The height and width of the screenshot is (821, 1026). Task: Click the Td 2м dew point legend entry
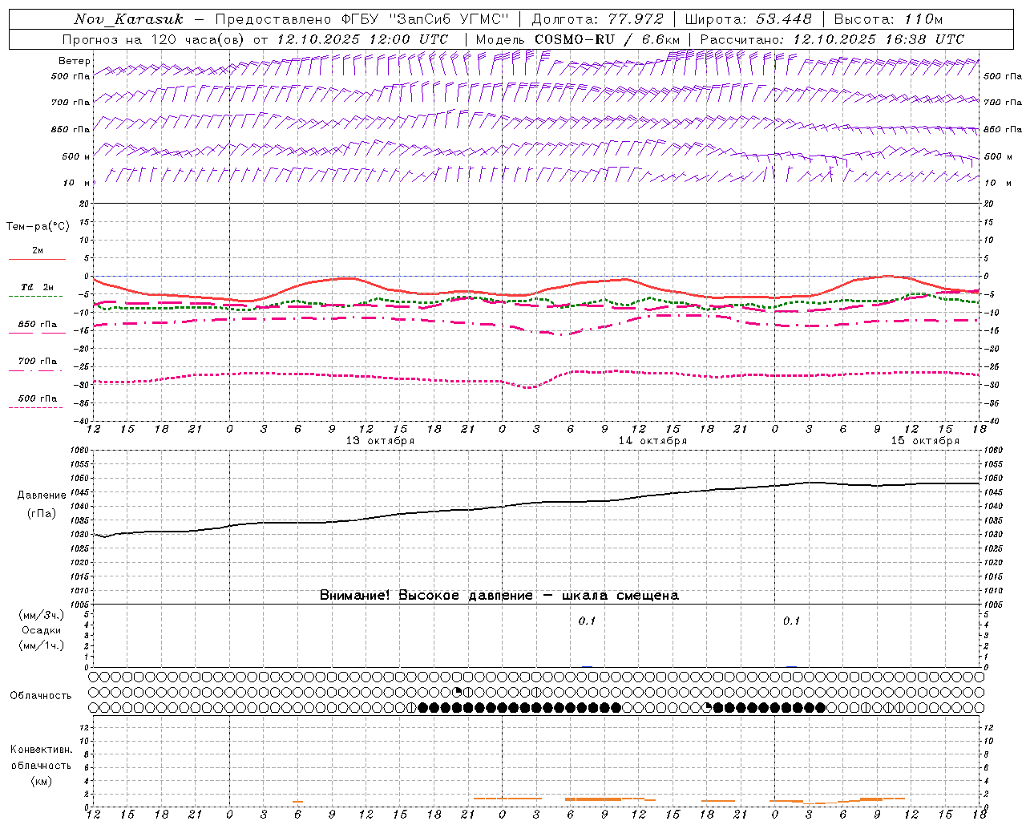tap(37, 287)
